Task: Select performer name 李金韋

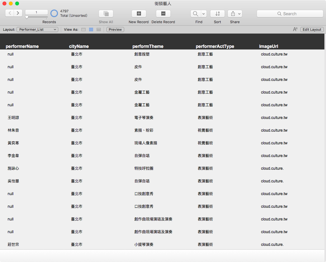Action: tap(13, 156)
